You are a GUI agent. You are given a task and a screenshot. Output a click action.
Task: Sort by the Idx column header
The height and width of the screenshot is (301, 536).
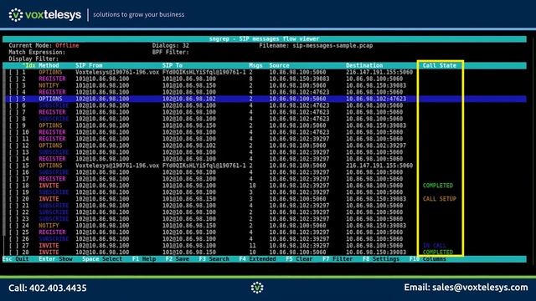point(29,65)
